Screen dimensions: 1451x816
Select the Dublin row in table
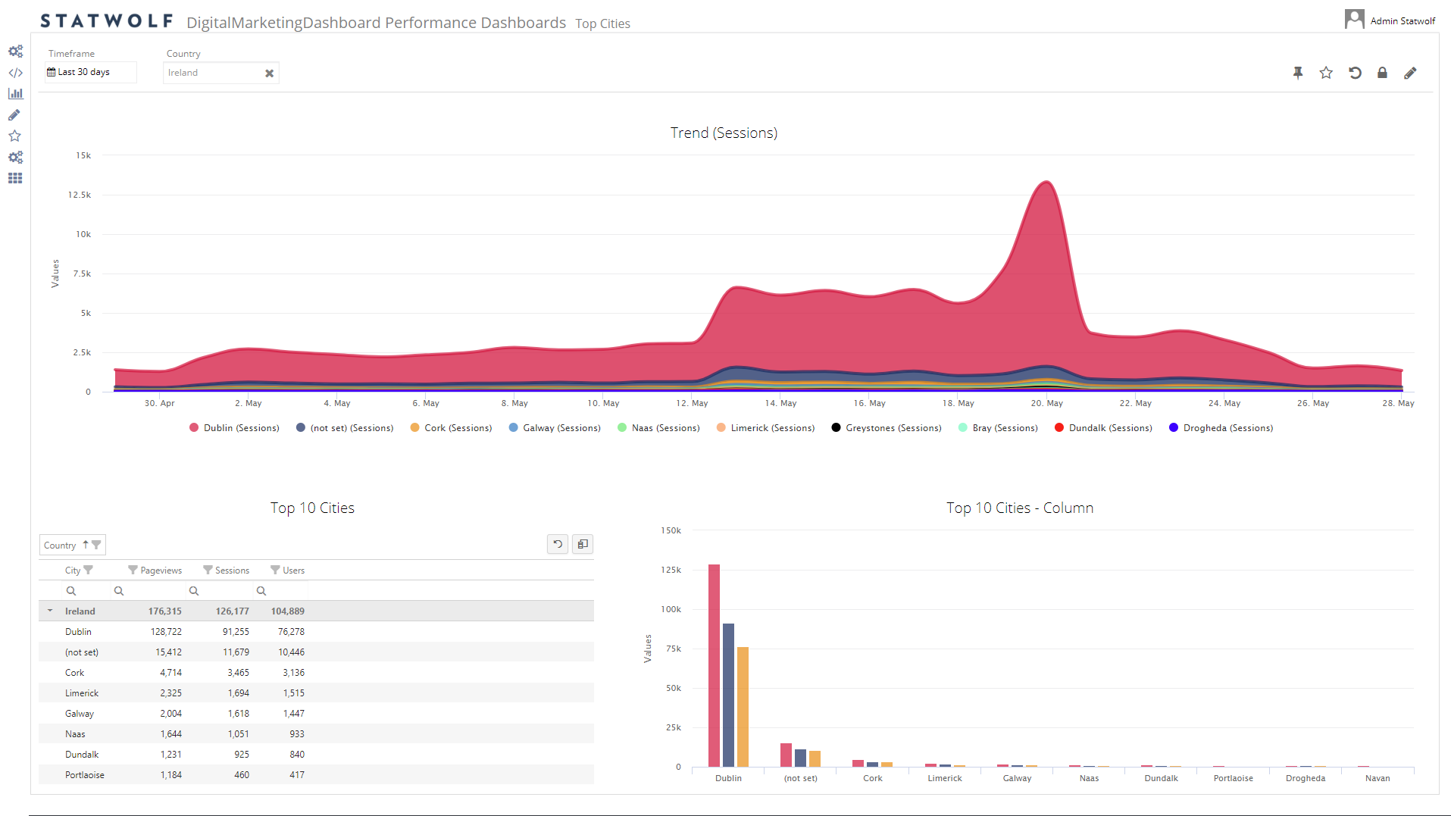click(x=316, y=632)
